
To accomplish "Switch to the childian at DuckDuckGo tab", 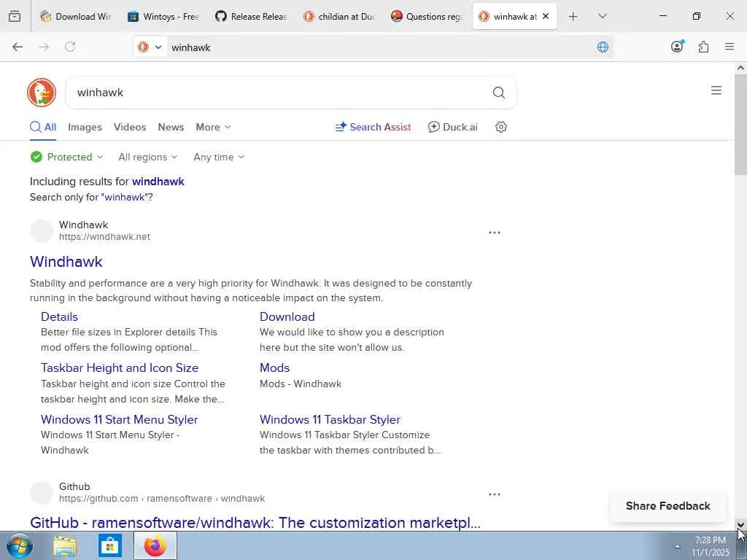I will pyautogui.click(x=338, y=17).
